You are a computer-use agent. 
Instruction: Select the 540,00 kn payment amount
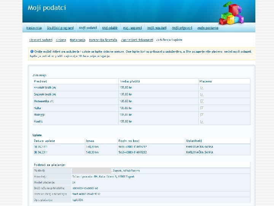[x=92, y=152]
